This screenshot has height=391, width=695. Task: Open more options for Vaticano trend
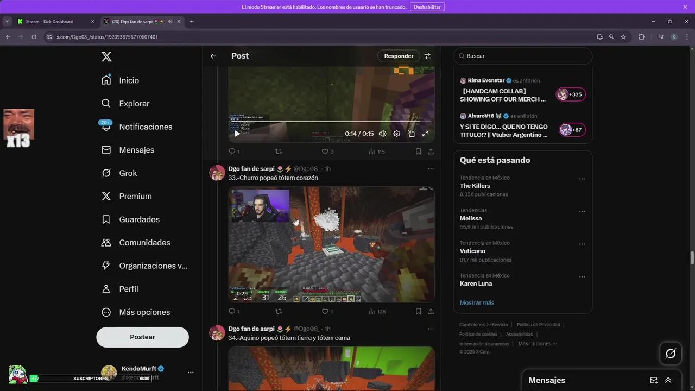(x=582, y=244)
